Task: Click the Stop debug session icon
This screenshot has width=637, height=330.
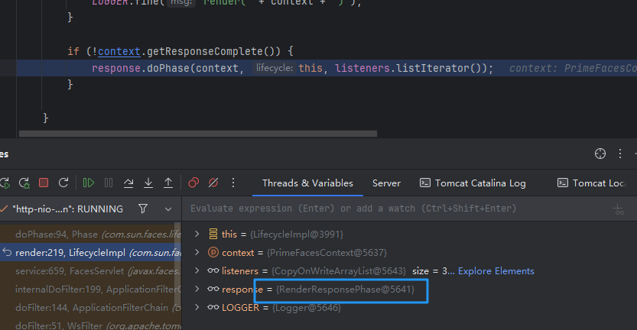Action: 44,183
